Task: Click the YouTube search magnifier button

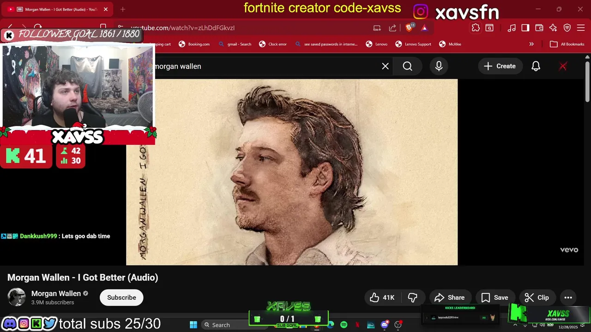Action: pyautogui.click(x=407, y=66)
